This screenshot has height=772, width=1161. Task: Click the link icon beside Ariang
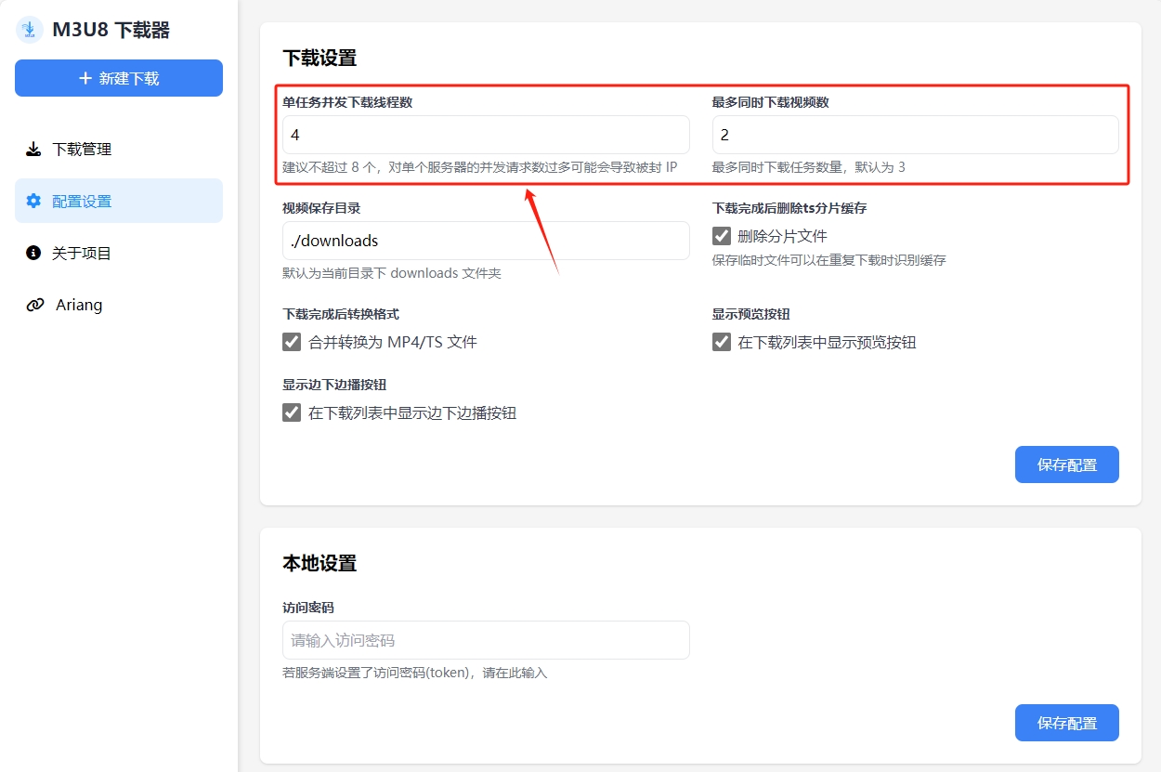pyautogui.click(x=35, y=305)
